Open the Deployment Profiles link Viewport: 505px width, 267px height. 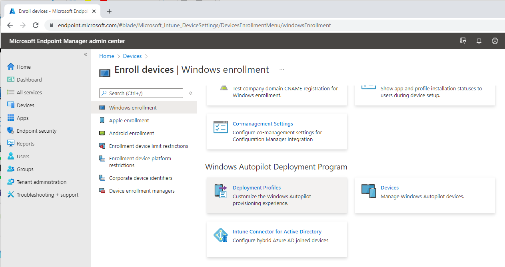point(257,188)
